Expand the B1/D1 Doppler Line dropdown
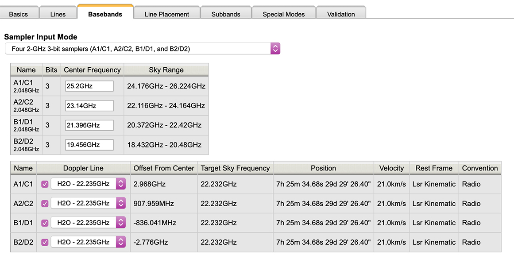The width and height of the screenshot is (514, 255). [x=88, y=223]
